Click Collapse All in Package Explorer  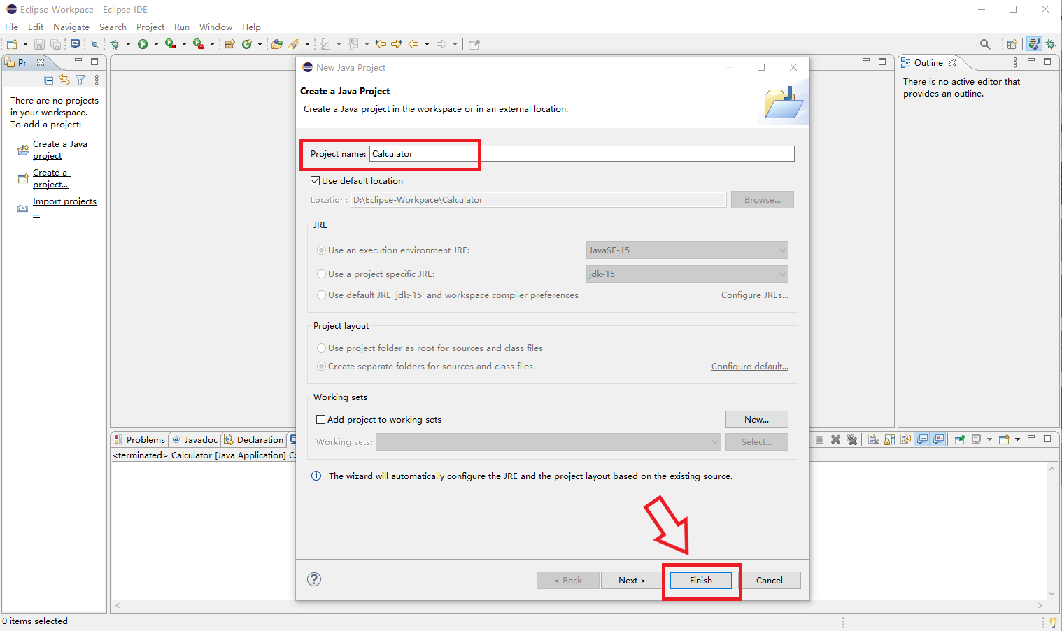coord(48,80)
